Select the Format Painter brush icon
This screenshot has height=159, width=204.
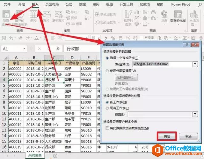[20, 38]
